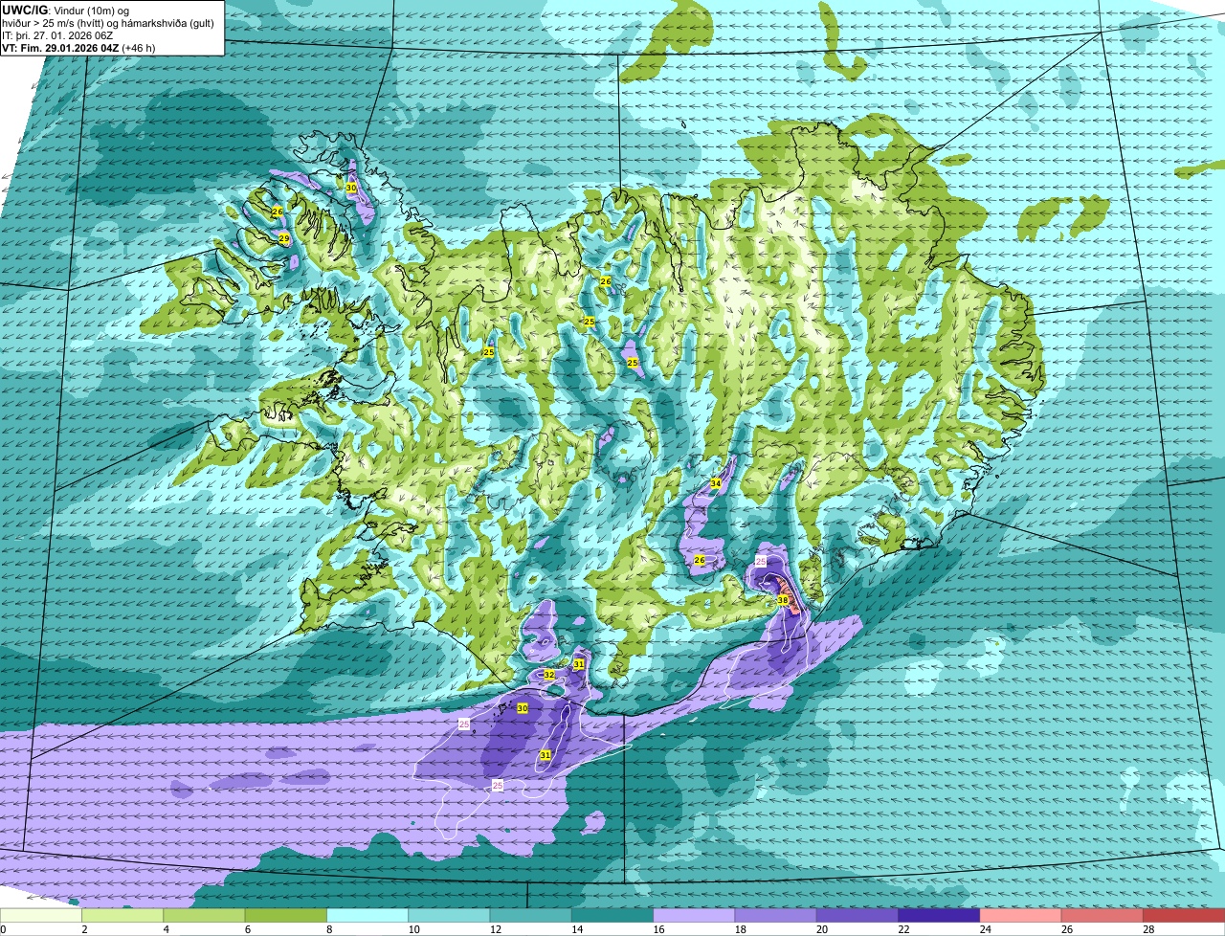Click the 12–14 m/s teal legend swatch
The image size is (1225, 936).
530,915
